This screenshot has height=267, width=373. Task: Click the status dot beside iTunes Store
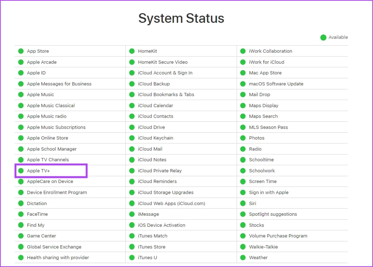coord(132,247)
